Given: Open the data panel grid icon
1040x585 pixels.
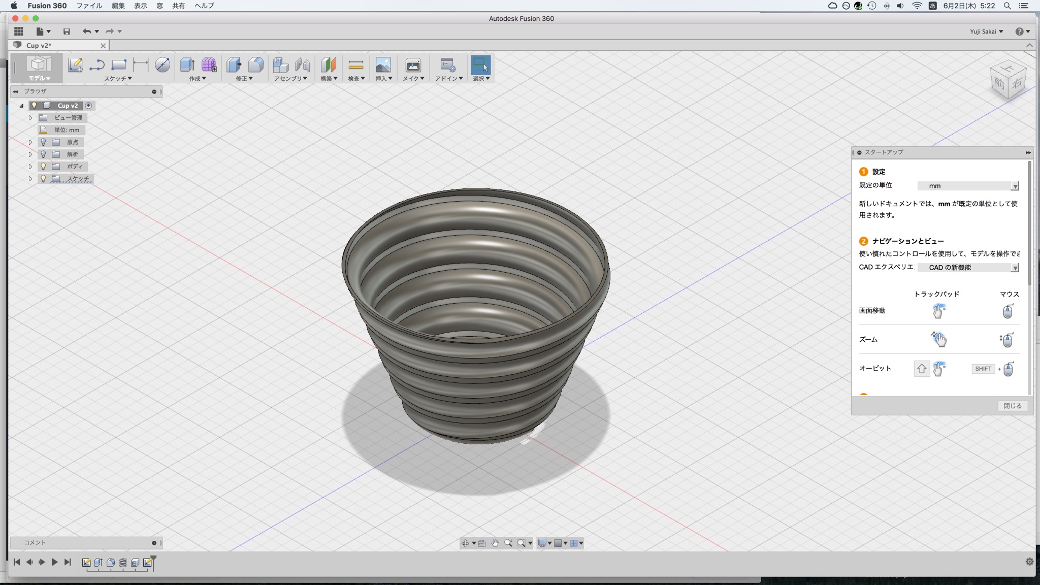Looking at the screenshot, I should (19, 31).
